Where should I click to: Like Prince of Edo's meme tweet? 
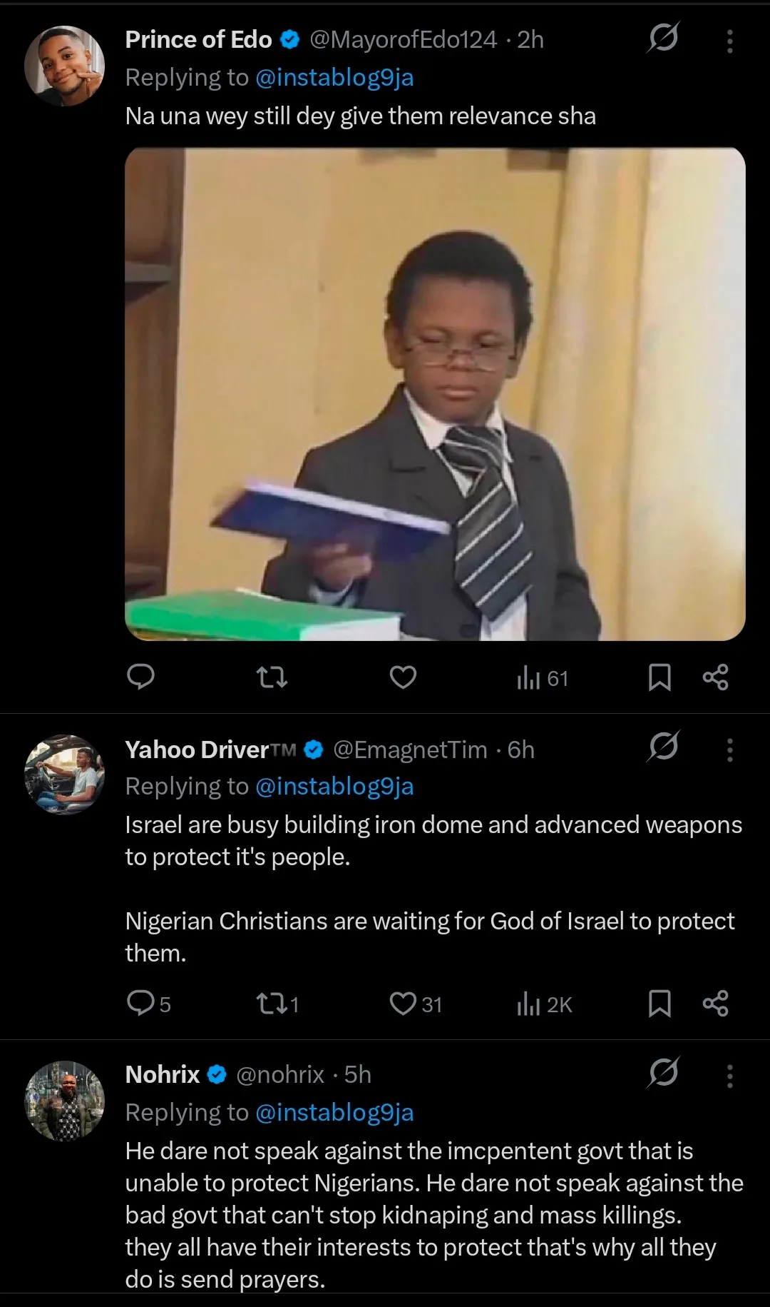403,677
